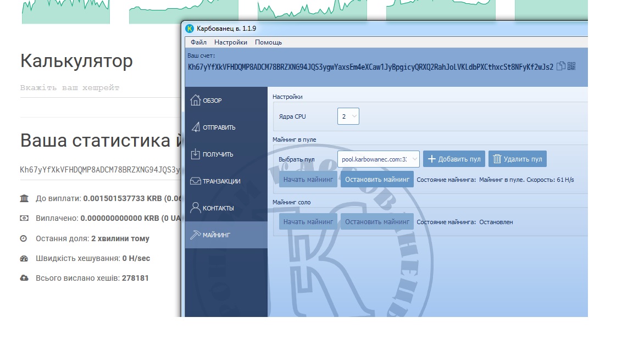This screenshot has width=633, height=356.
Task: Click the Виплачено amount value
Action: pos(130,218)
